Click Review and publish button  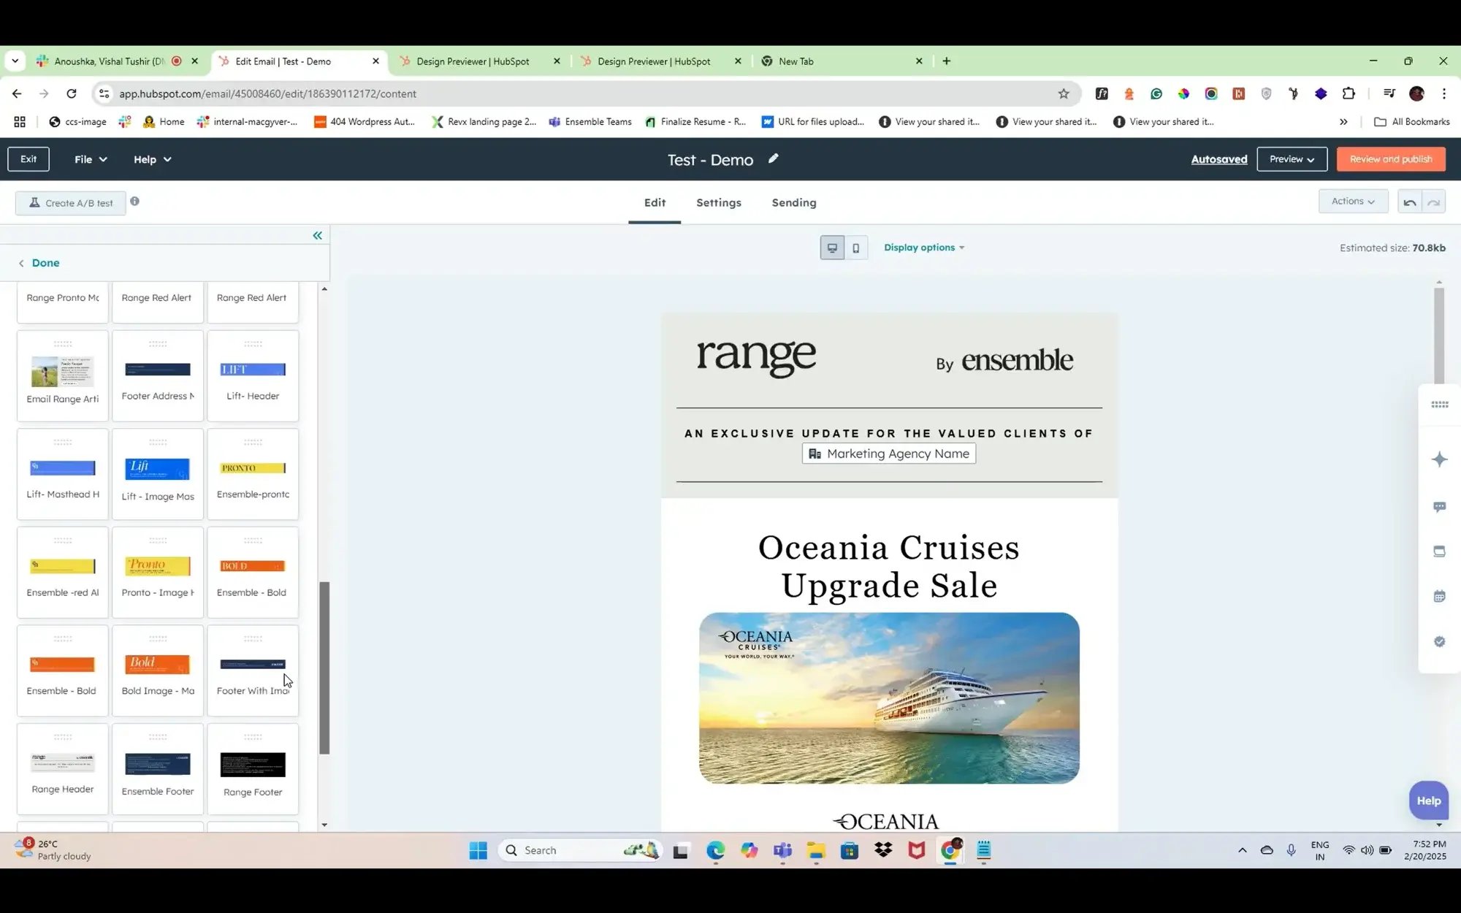[1391, 159]
